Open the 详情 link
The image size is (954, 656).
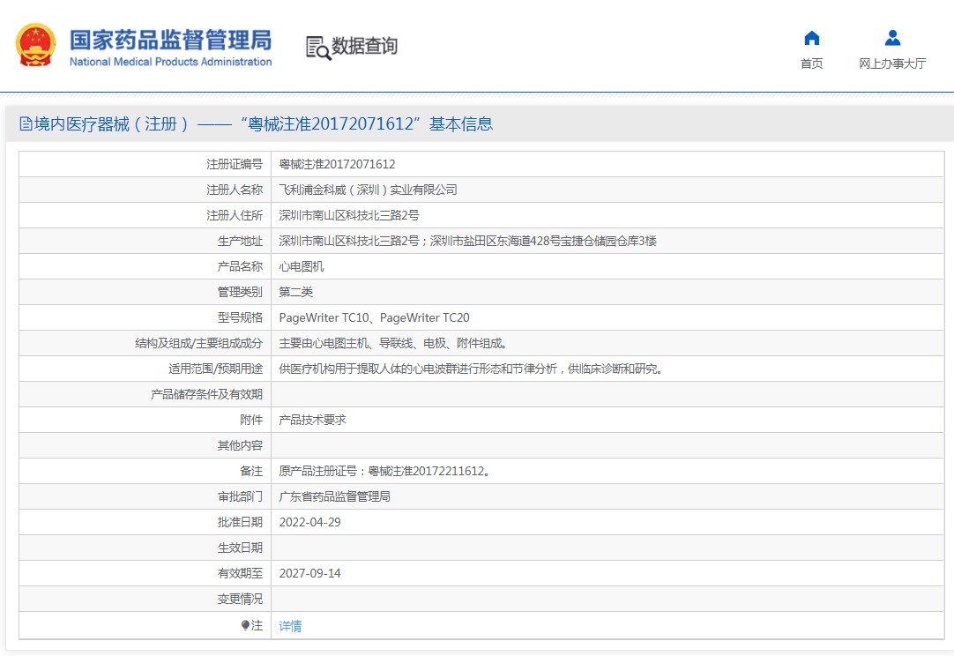tap(290, 625)
